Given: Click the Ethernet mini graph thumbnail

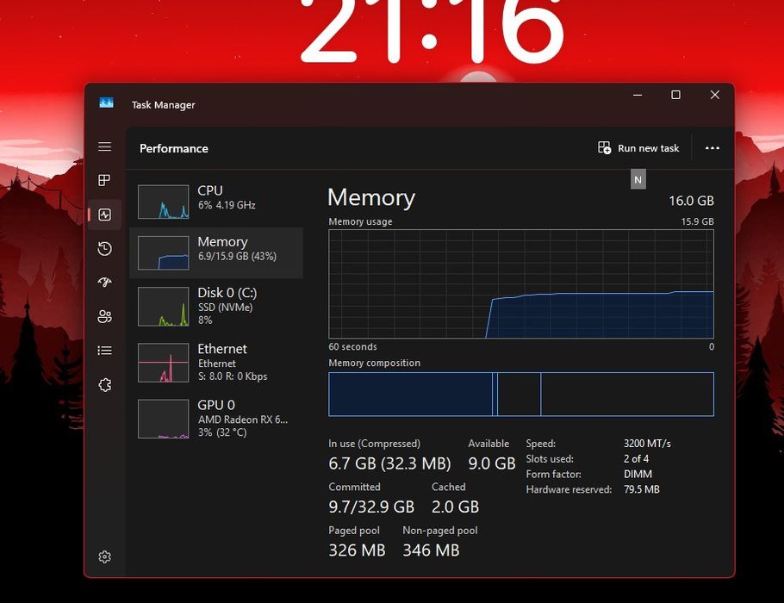Looking at the screenshot, I should coord(164,363).
